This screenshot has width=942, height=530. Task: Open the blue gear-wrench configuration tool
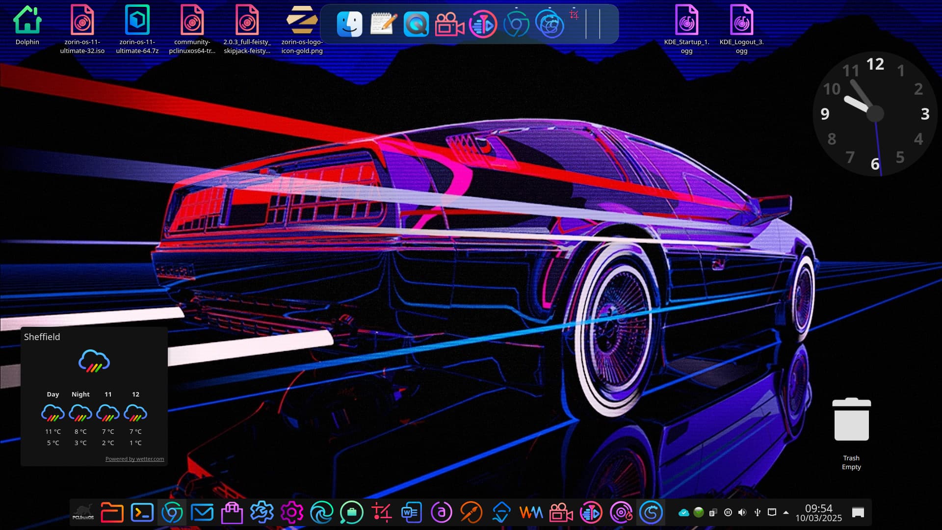(262, 512)
